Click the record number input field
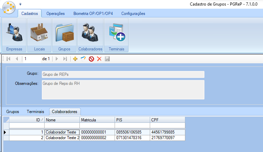Image resolution: width=263 pixels, height=152 pixels. [x=31, y=59]
